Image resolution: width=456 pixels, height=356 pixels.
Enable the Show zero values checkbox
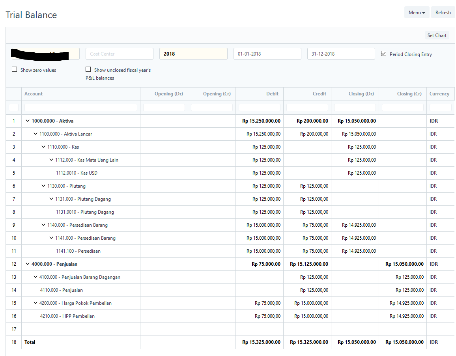(14, 69)
